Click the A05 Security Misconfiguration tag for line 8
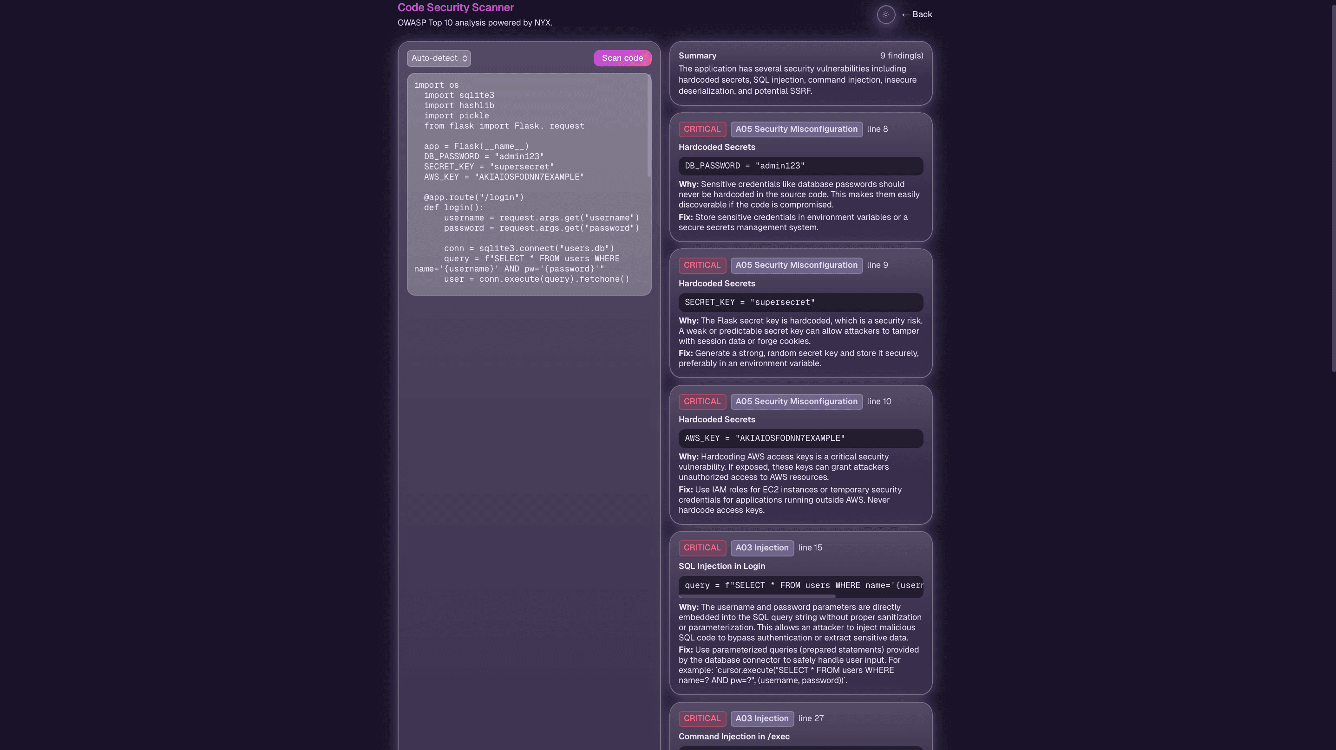Viewport: 1336px width, 750px height. pyautogui.click(x=797, y=129)
